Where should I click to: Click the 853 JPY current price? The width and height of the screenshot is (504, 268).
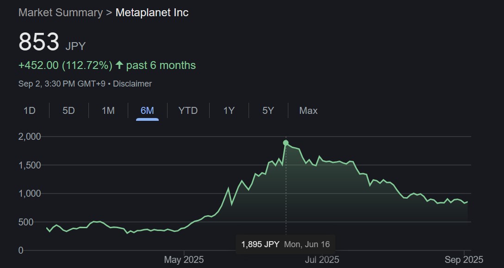tap(39, 43)
